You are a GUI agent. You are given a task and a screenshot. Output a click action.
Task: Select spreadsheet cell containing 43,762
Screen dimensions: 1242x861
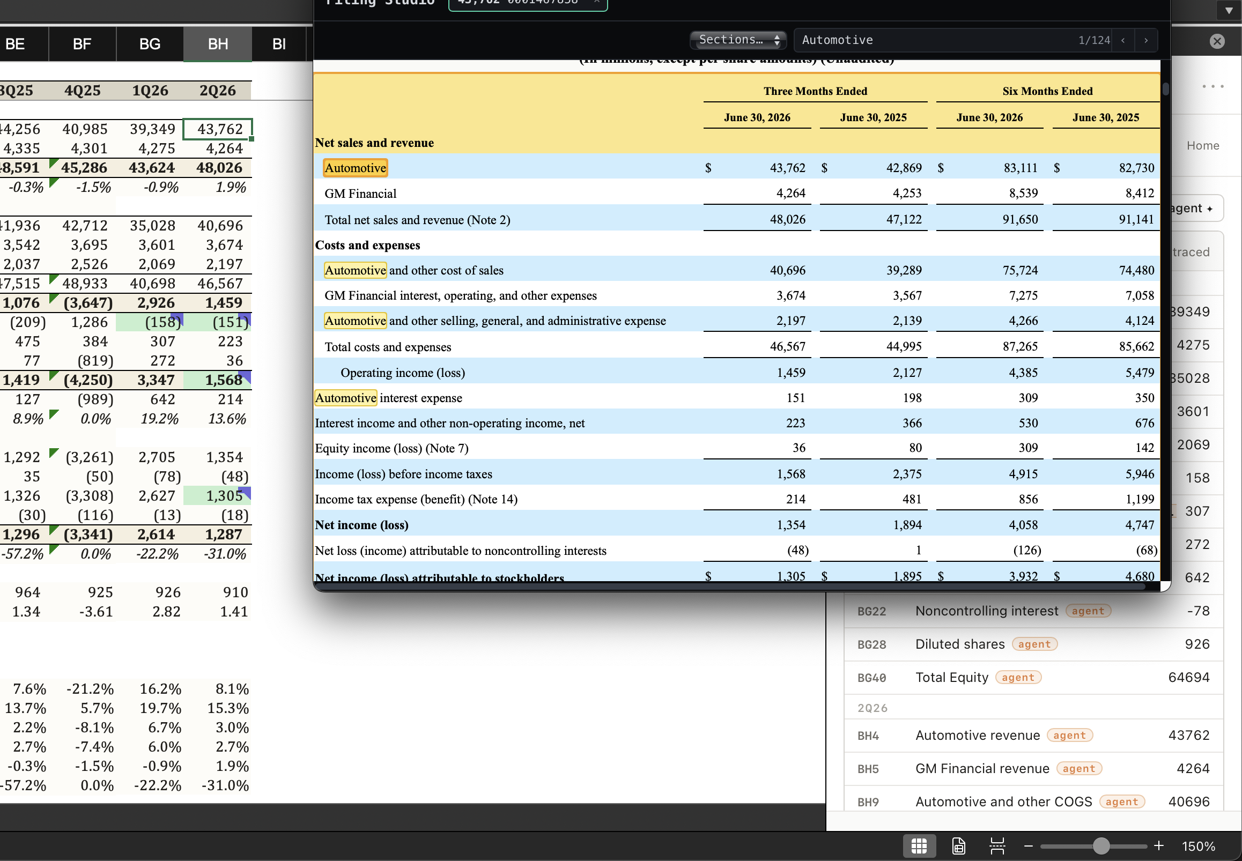click(217, 129)
